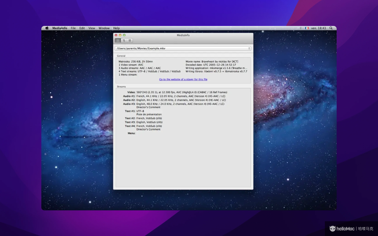Close the MediaInfo window with red button
378x236 pixels.
(x=116, y=35)
